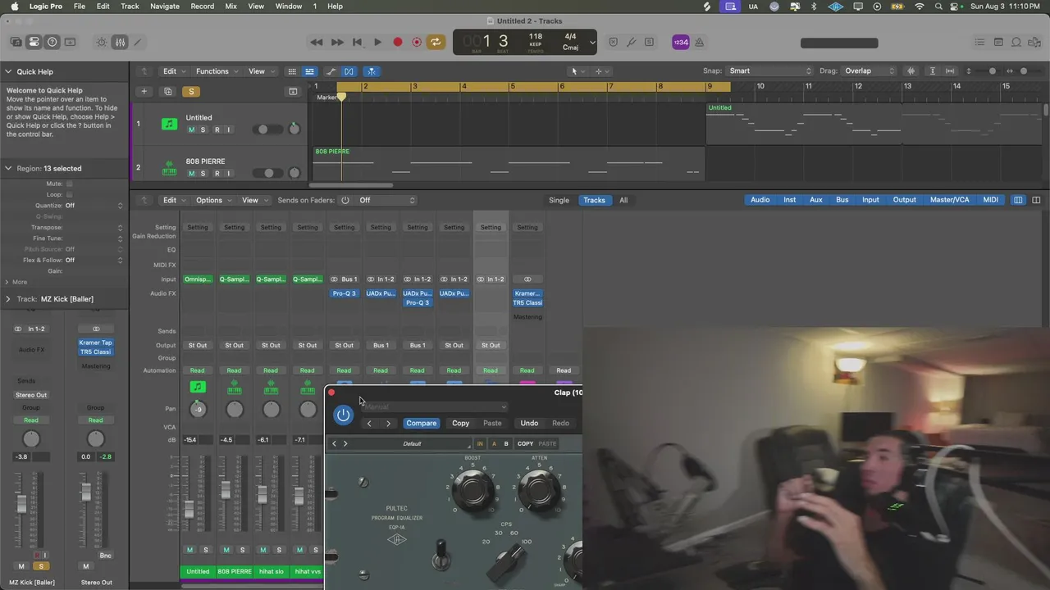Collapse the Quick Help section
Screen dimensions: 1050x590
point(8,71)
